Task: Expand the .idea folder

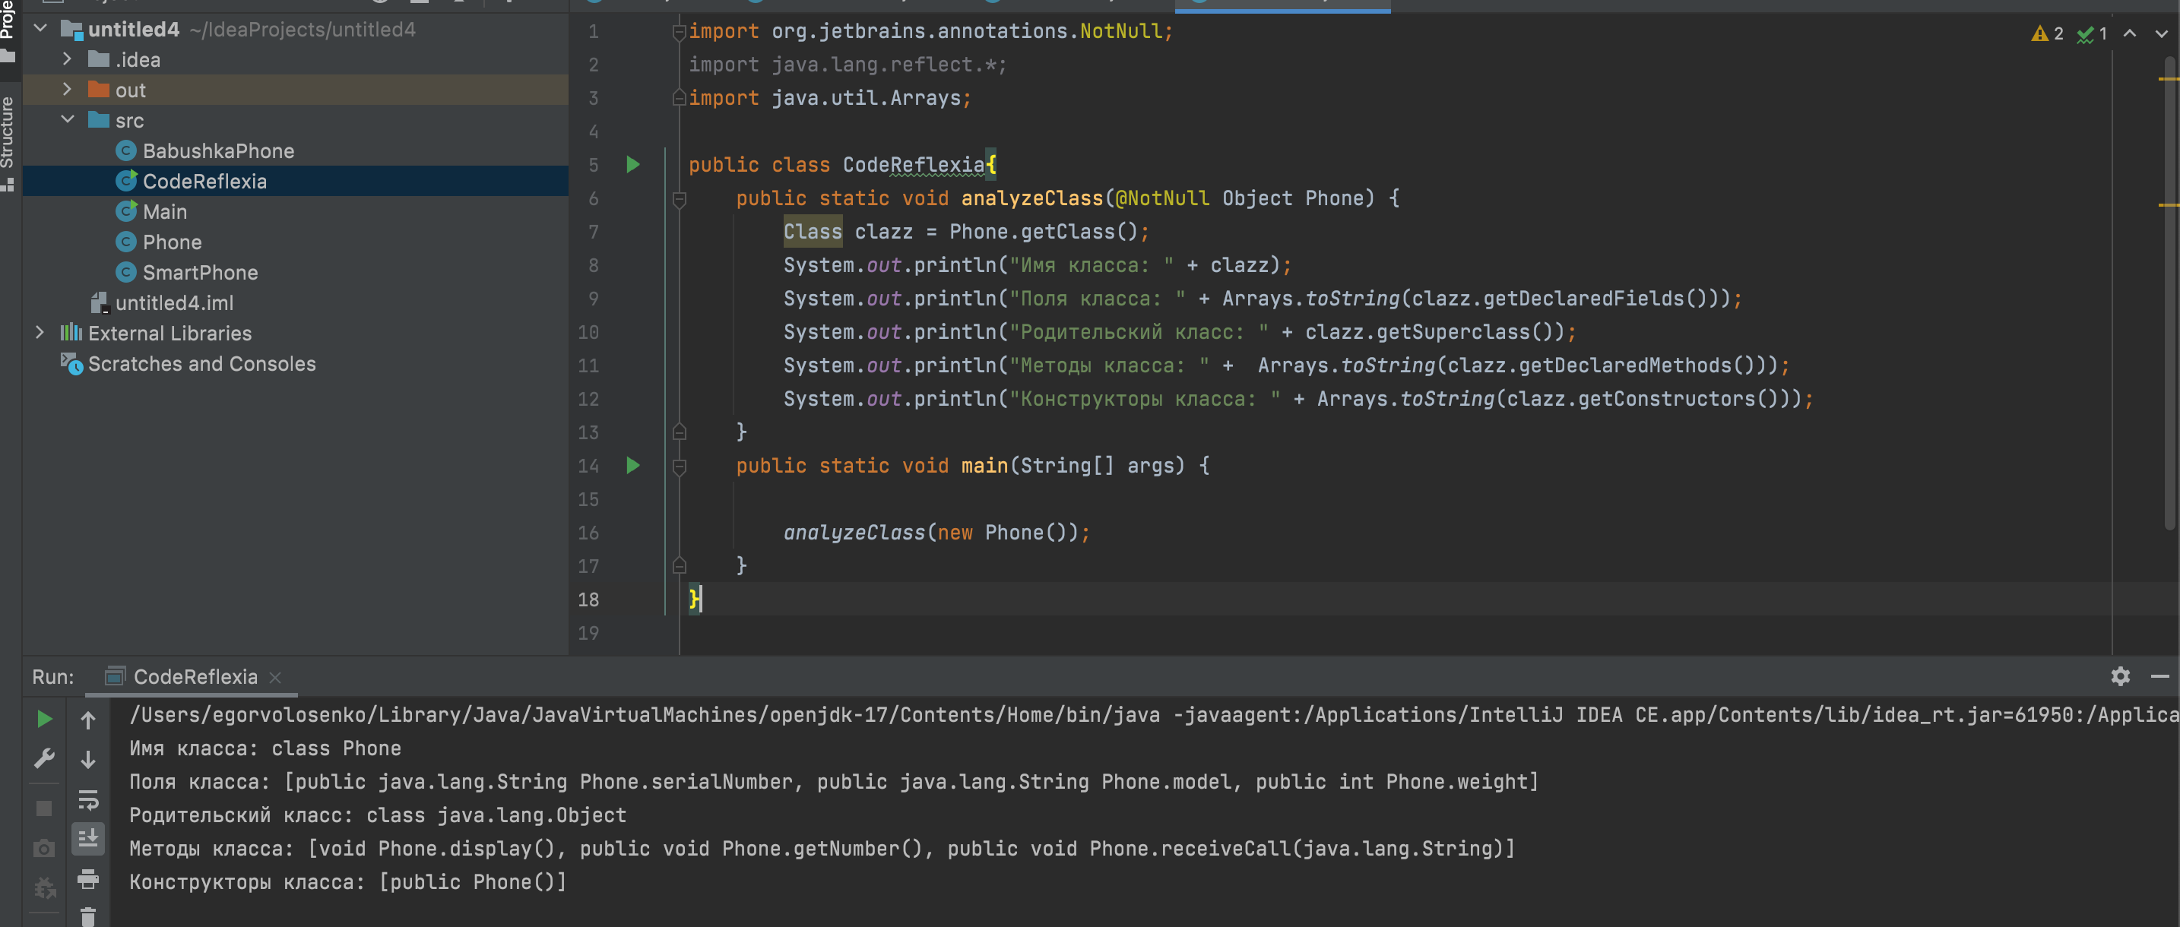Action: click(x=67, y=59)
